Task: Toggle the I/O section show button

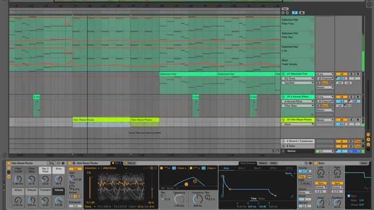Action: tap(368, 135)
